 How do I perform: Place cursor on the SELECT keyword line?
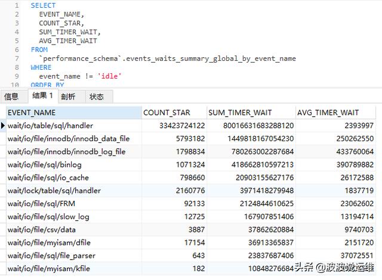click(43, 5)
